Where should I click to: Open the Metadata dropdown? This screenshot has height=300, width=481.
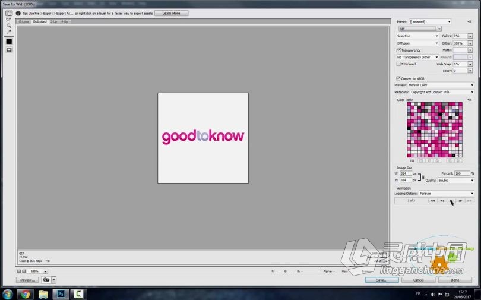(442, 92)
